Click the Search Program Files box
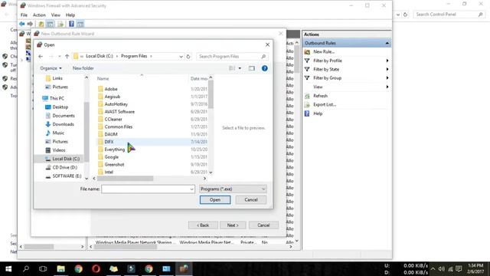Image resolution: width=490 pixels, height=276 pixels. point(232,56)
